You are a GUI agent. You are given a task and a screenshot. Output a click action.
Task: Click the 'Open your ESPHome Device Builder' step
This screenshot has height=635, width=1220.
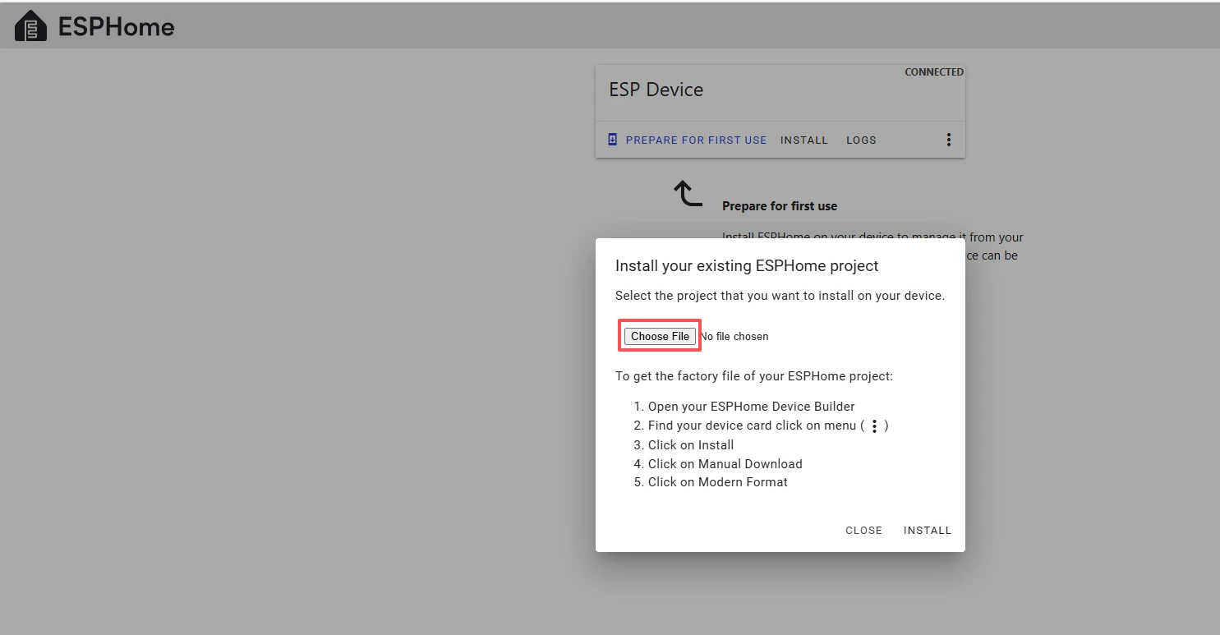[751, 407]
